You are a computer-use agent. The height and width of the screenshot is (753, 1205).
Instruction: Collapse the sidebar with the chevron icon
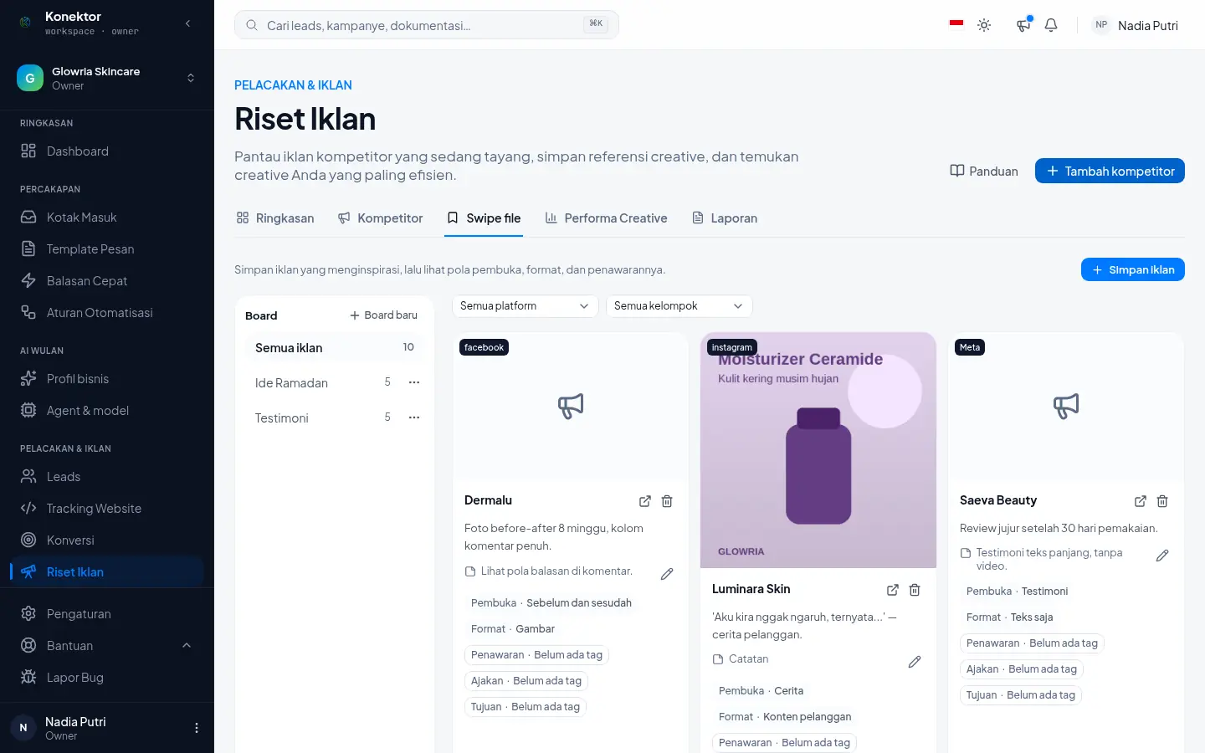[x=187, y=23]
